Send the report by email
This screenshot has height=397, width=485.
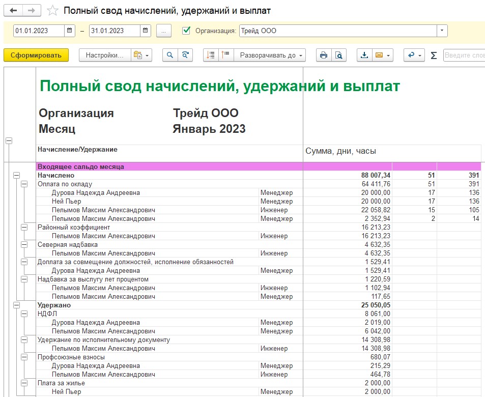383,55
